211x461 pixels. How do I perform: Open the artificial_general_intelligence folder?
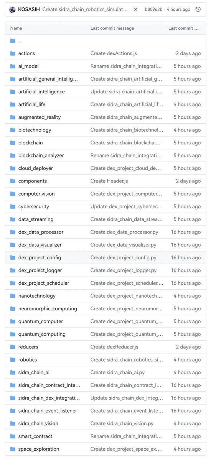(x=48, y=79)
